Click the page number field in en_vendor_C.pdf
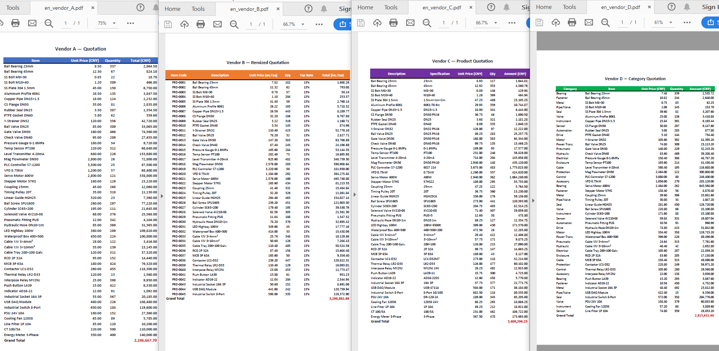 [444, 23]
